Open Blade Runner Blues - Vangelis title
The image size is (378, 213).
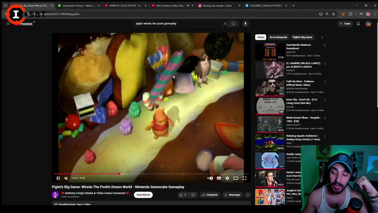click(x=304, y=119)
